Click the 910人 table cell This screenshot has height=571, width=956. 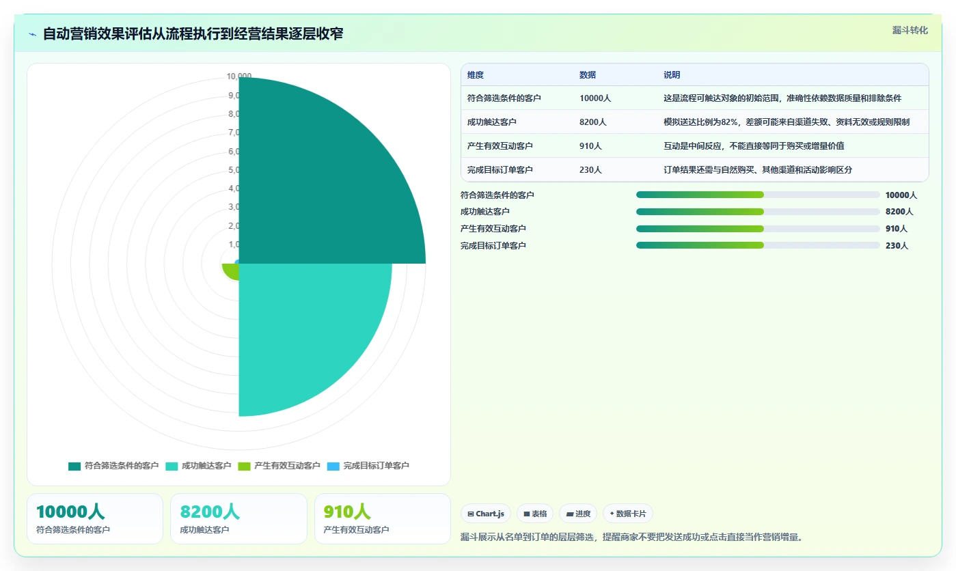[590, 145]
